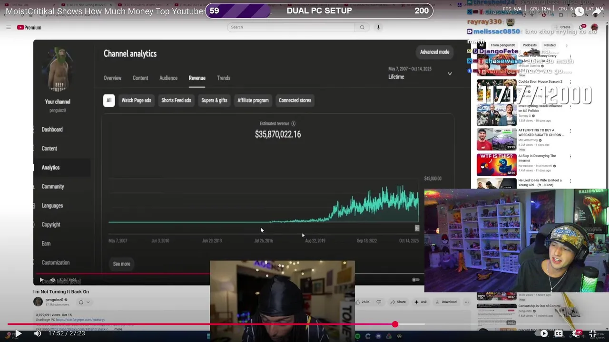Download the video

446,302
